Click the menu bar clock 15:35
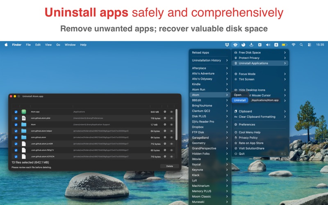The height and width of the screenshot is (205, 328). (x=320, y=45)
